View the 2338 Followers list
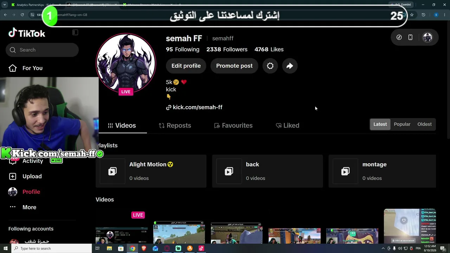Screen dimensions: 450x253 pyautogui.click(x=227, y=50)
